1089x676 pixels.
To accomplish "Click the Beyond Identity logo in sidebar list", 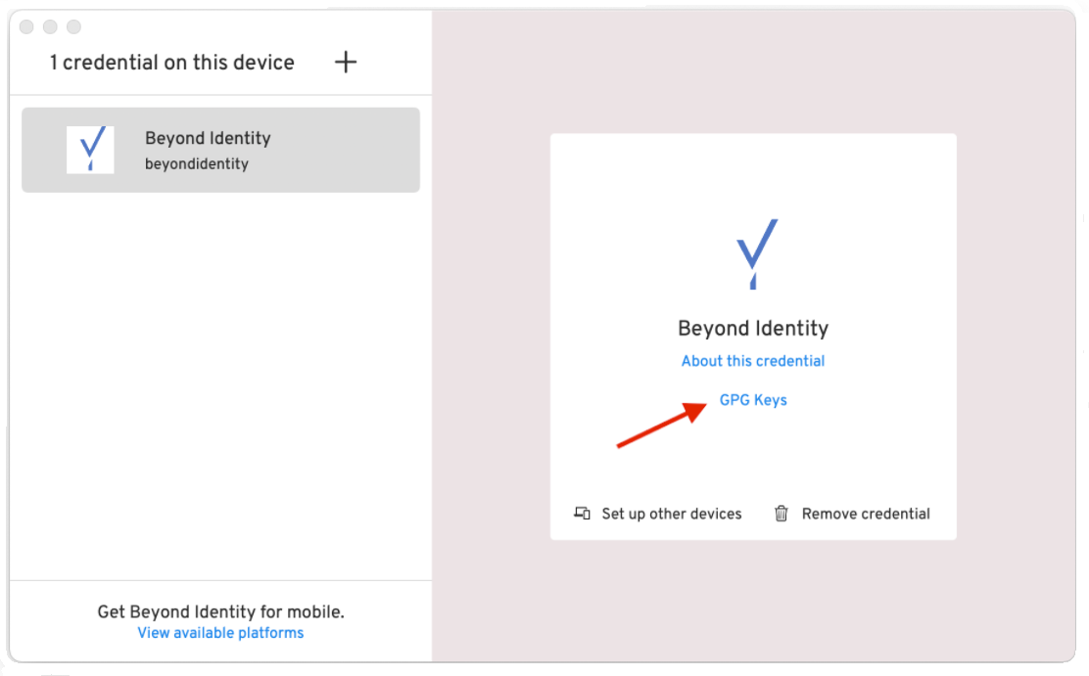I will (90, 150).
